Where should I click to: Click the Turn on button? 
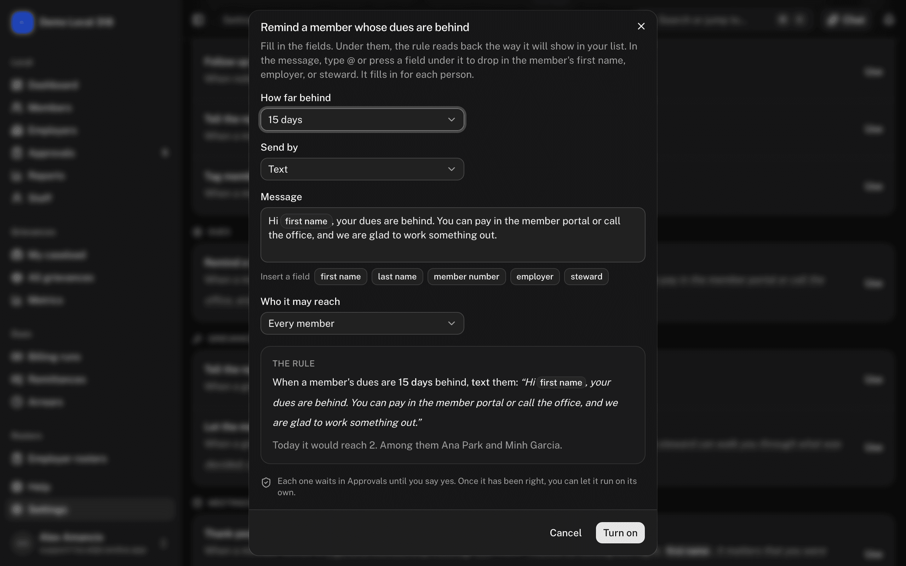(620, 533)
